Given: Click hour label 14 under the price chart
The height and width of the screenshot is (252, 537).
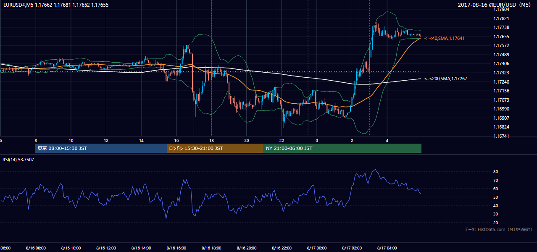Looking at the screenshot, I should pos(141,140).
